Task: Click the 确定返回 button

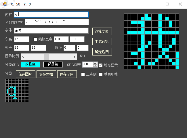Action: click(x=102, y=52)
